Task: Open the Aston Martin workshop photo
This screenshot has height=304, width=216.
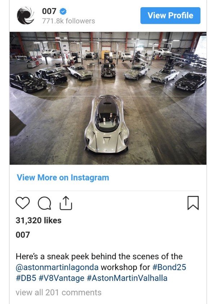Action: coord(108,98)
